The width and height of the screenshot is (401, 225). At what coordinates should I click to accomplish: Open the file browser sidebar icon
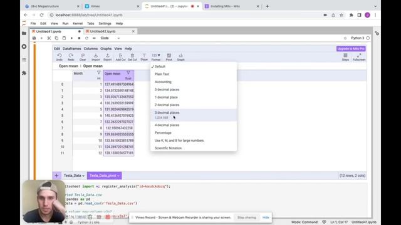tap(24, 33)
